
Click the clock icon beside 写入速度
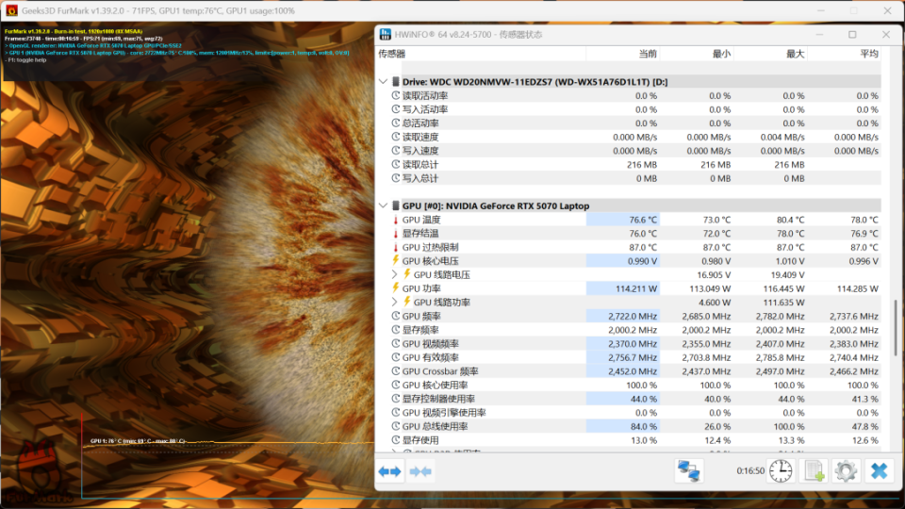click(395, 150)
